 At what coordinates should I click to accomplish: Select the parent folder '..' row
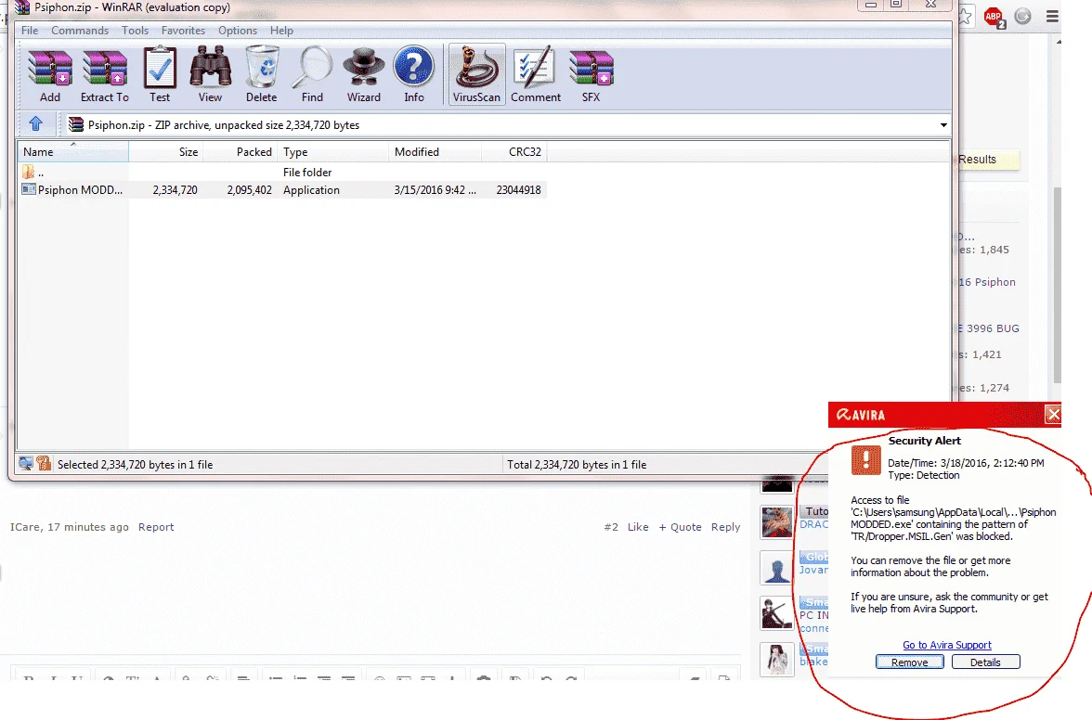(282, 172)
